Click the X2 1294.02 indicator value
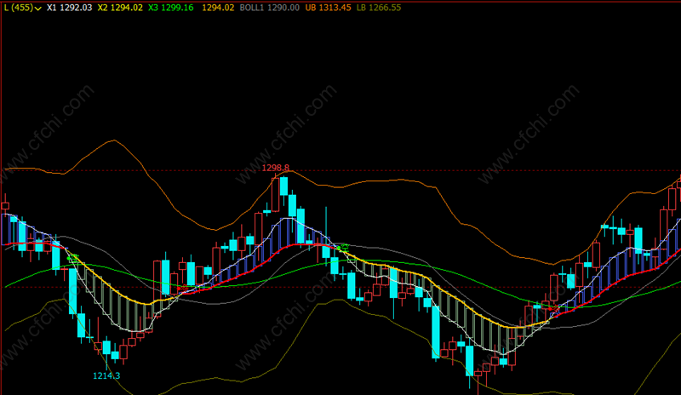Viewport: 681px width, 395px height. click(x=120, y=8)
